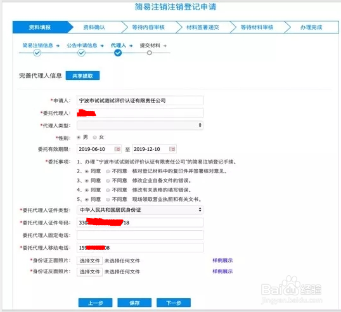The height and width of the screenshot is (312, 341).
Task: Click the 保存 button
Action: click(x=134, y=302)
